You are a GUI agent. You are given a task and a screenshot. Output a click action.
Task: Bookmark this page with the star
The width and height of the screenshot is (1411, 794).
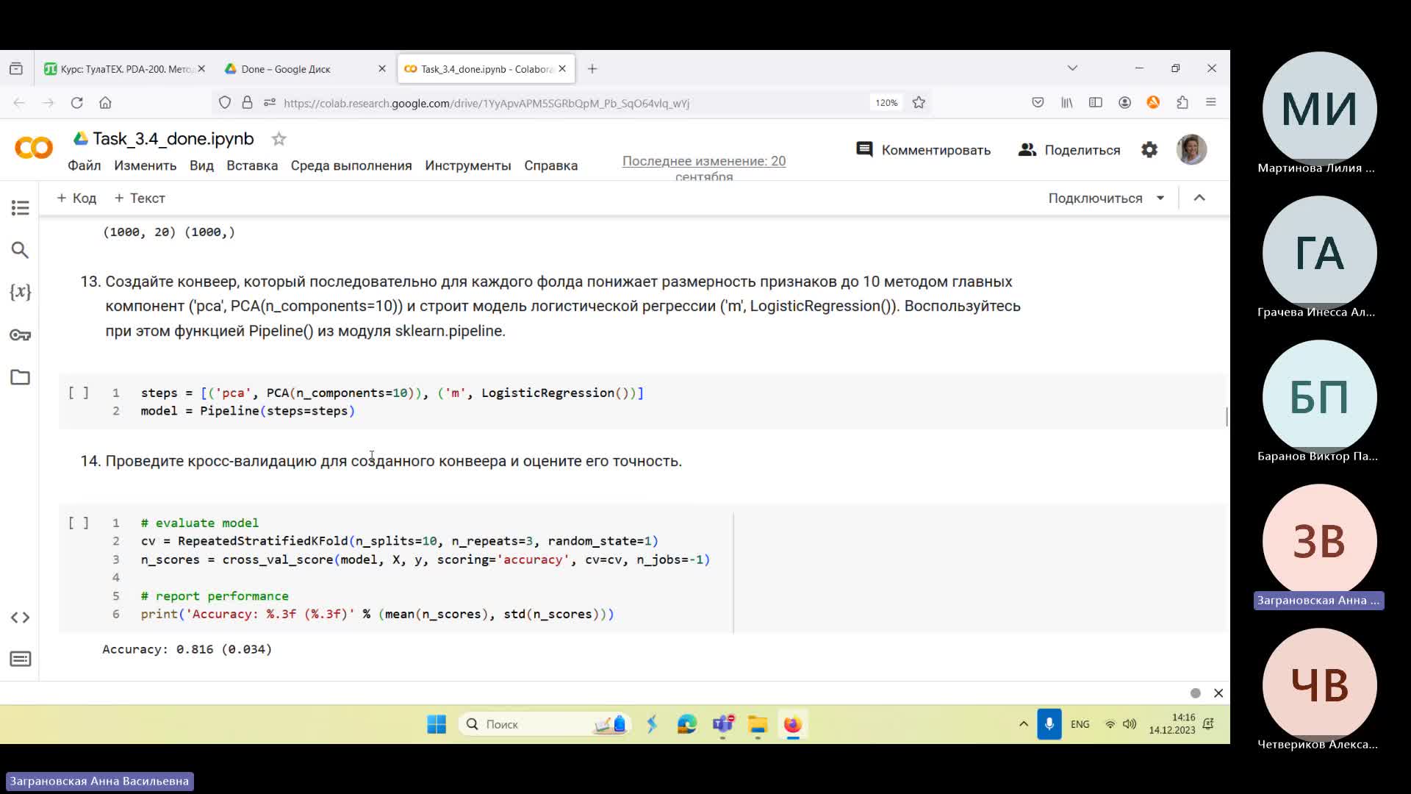point(919,103)
